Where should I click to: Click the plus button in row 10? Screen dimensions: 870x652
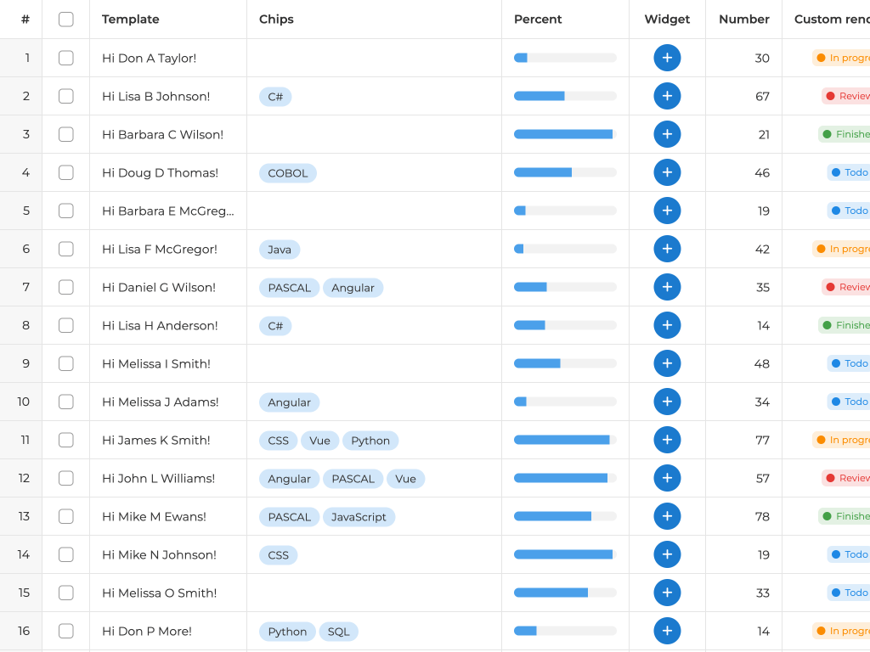click(x=667, y=402)
